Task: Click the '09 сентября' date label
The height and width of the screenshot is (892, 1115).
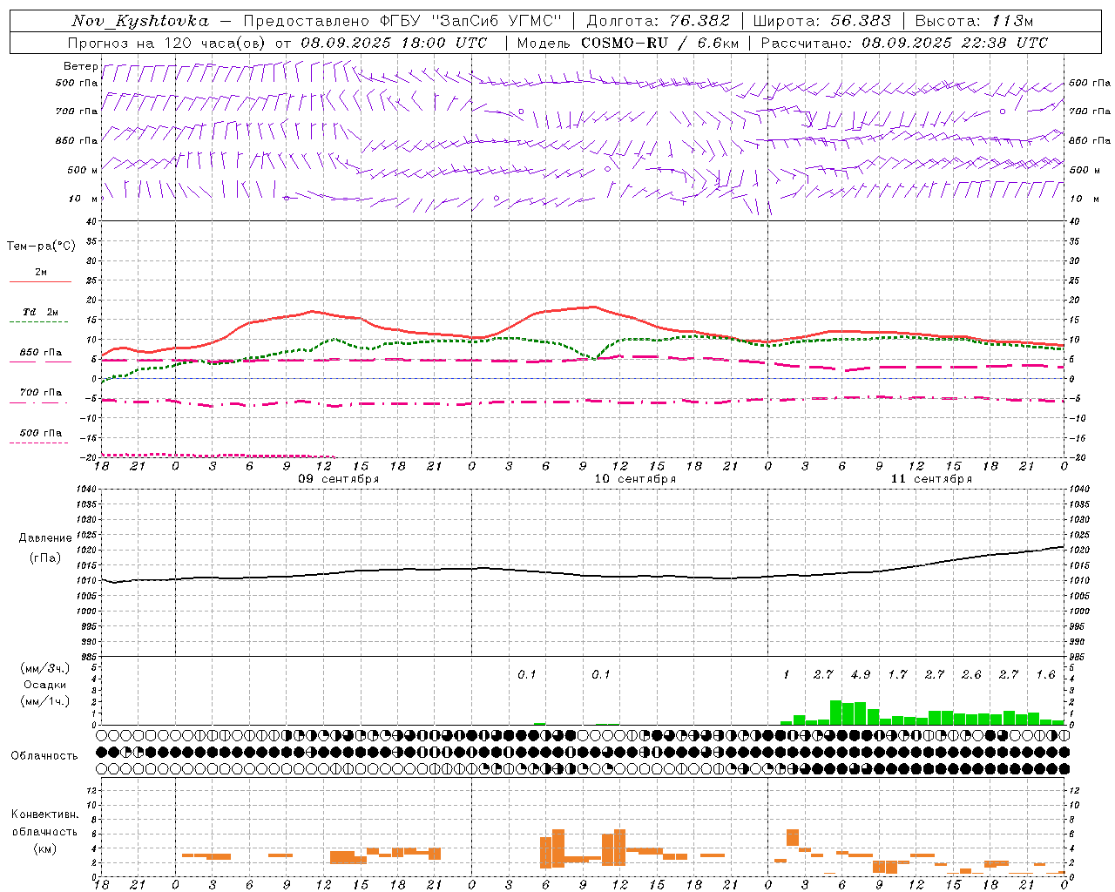Action: 339,479
